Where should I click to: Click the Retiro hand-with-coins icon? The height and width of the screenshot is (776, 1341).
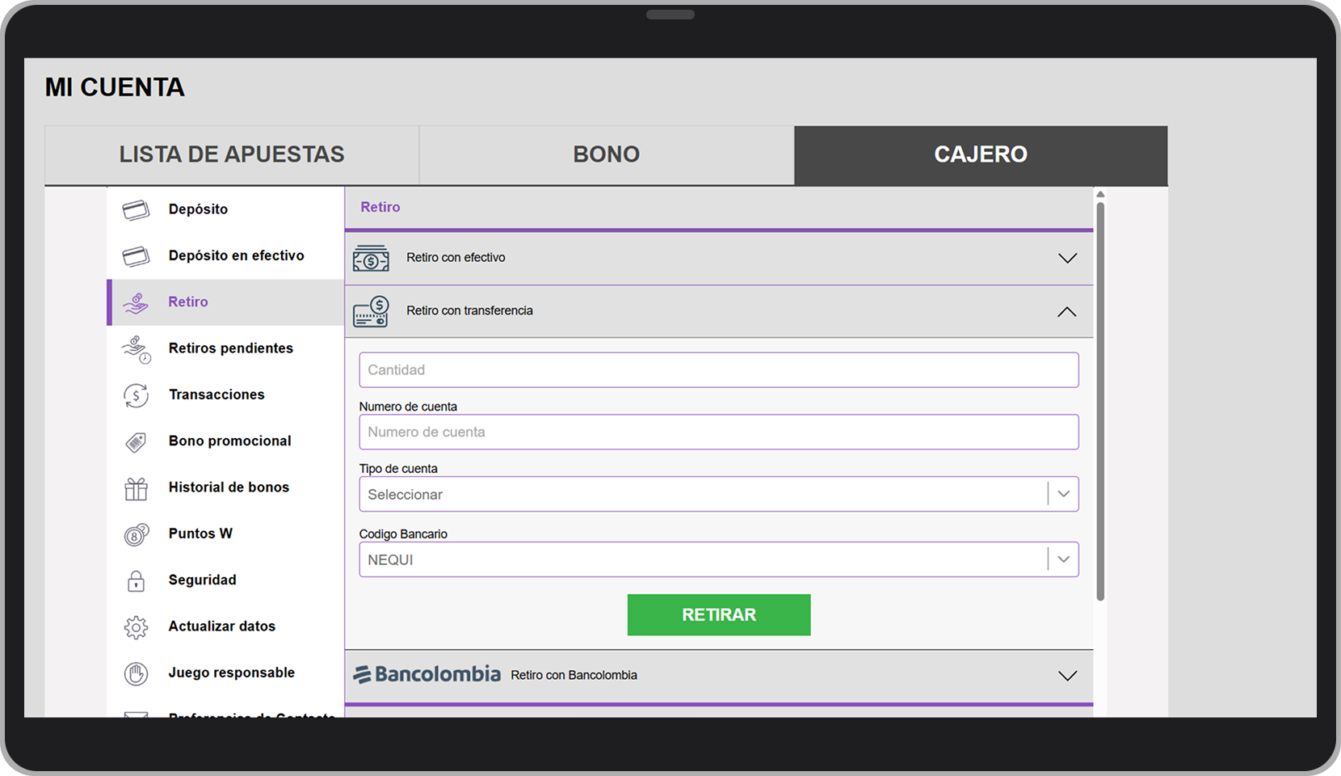[x=136, y=302]
